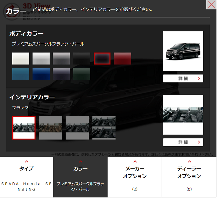This screenshot has width=217, height=199.
Task: Open the large interior seats preview image
Action: (x=183, y=115)
